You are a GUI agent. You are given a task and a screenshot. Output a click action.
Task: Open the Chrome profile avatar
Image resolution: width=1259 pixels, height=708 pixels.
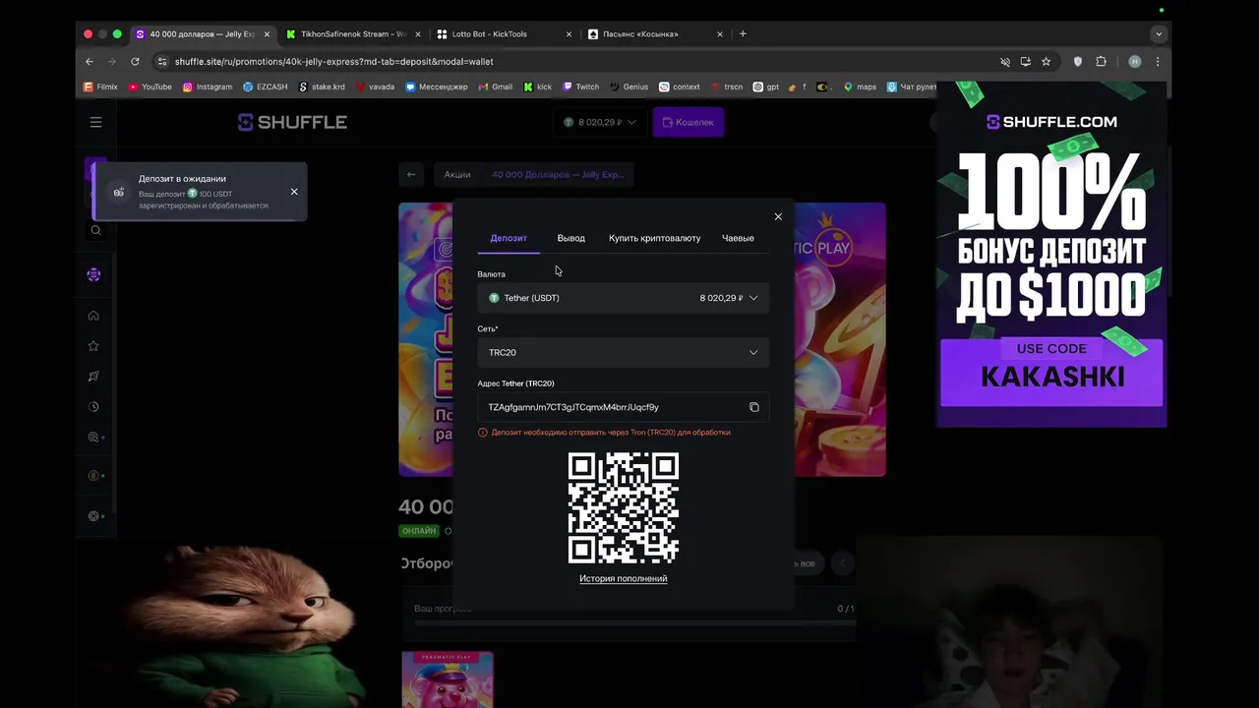tap(1134, 61)
